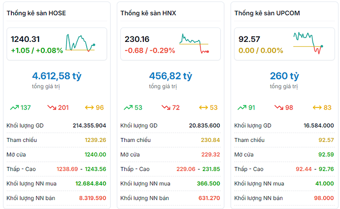Click UPCOM unchanged count 83

click(327, 108)
